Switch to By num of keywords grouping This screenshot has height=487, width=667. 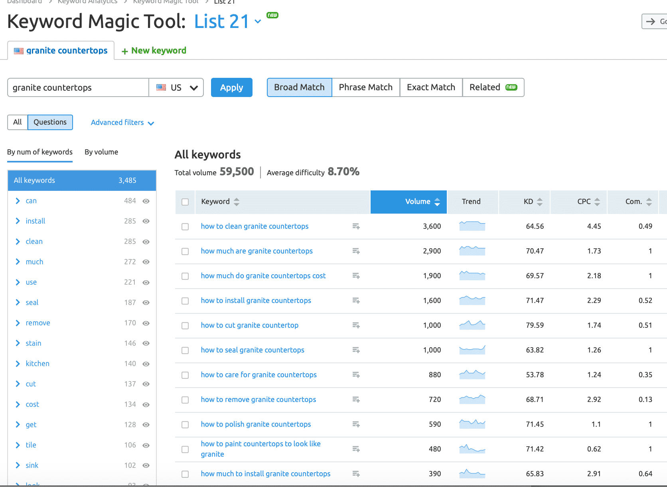(x=40, y=152)
